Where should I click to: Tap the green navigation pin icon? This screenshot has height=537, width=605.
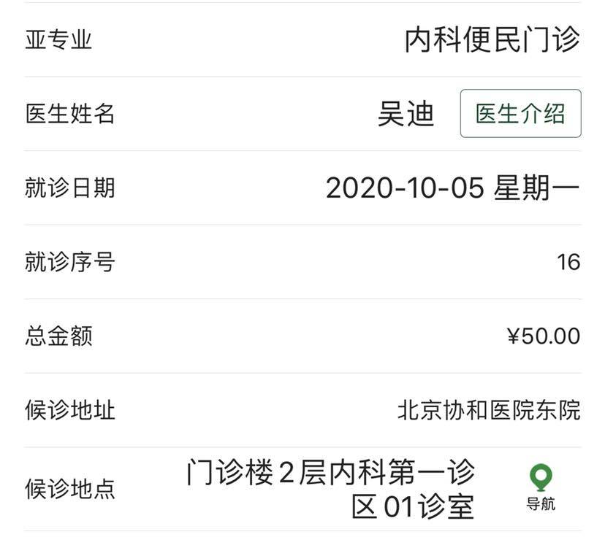coord(541,478)
